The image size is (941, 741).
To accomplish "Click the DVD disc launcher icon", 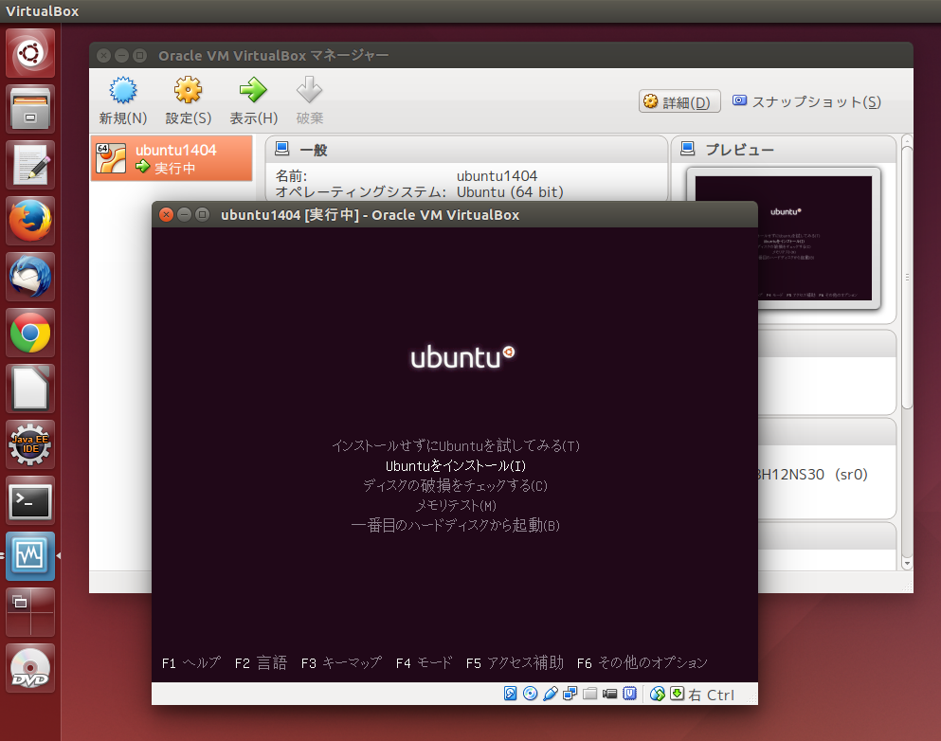I will coord(30,668).
